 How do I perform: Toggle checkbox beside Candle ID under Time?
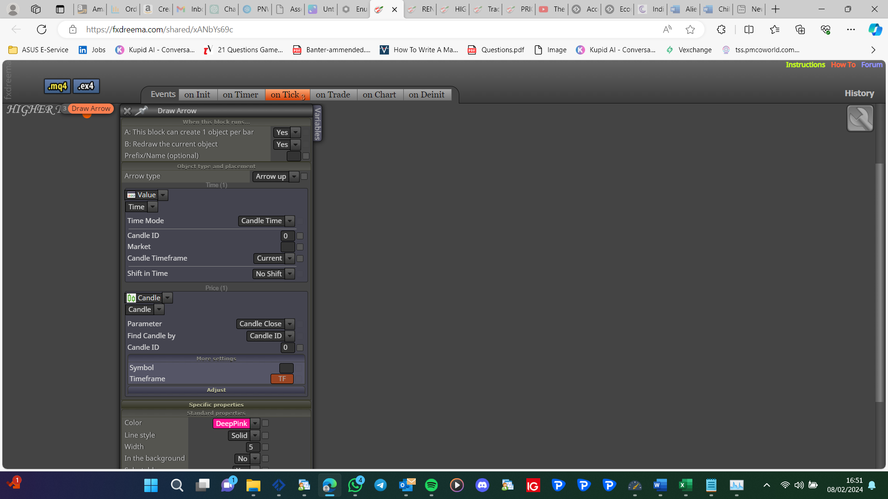coord(300,236)
